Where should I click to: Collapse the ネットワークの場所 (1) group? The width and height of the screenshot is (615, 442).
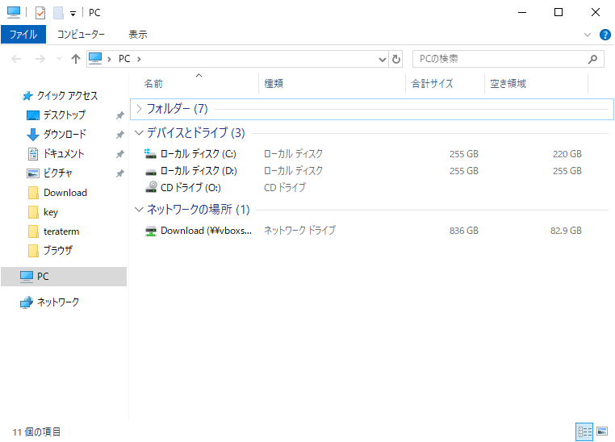(139, 209)
